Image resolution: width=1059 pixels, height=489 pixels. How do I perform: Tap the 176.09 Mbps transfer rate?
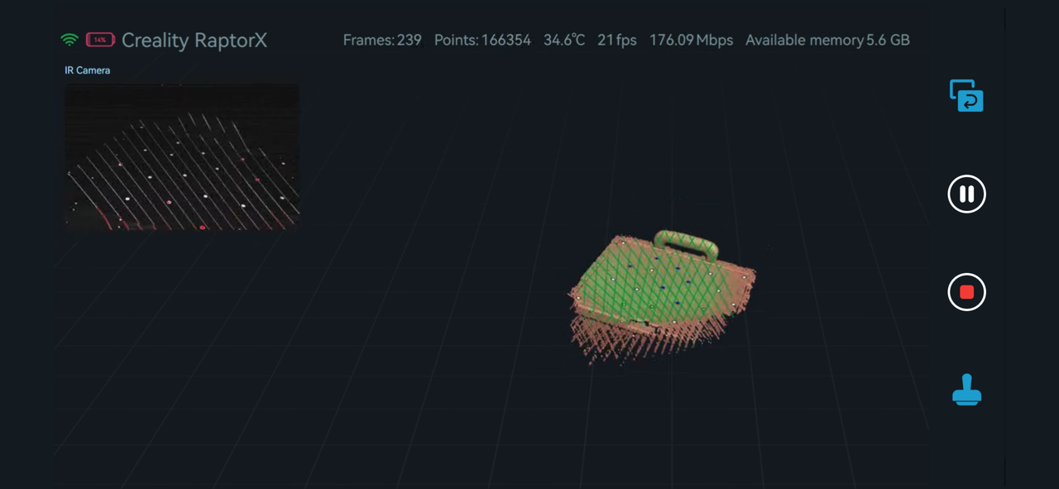(x=691, y=40)
